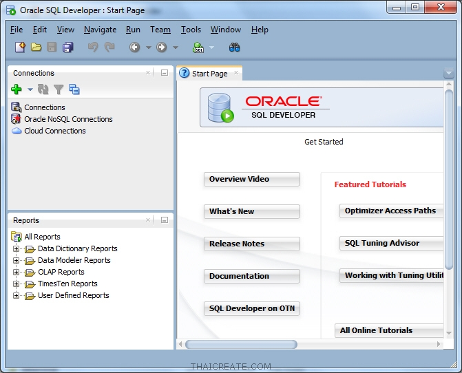The width and height of the screenshot is (462, 373).
Task: Click the Filter connections funnel icon
Action: [59, 89]
